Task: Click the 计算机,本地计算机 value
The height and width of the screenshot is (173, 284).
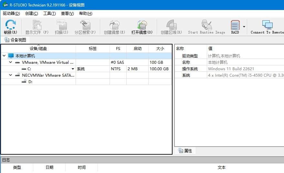Action: point(224,56)
